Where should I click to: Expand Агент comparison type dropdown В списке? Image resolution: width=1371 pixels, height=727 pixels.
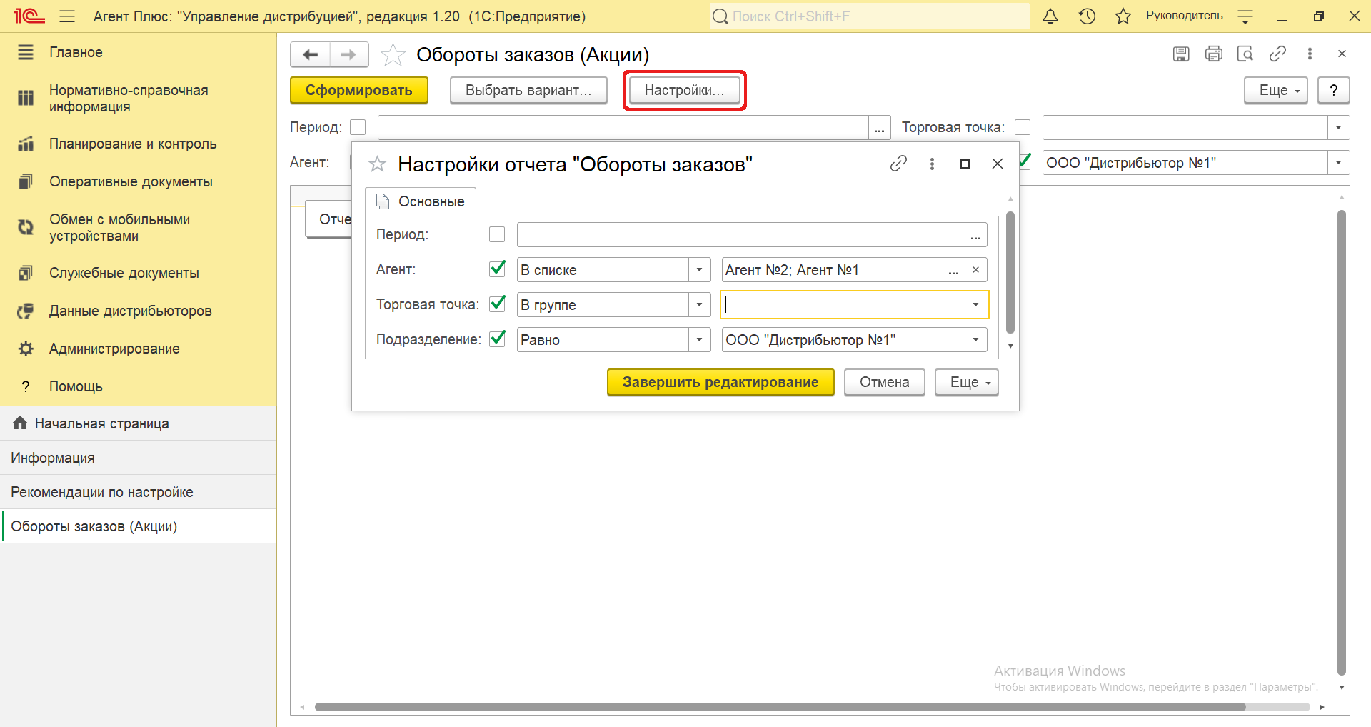[699, 270]
